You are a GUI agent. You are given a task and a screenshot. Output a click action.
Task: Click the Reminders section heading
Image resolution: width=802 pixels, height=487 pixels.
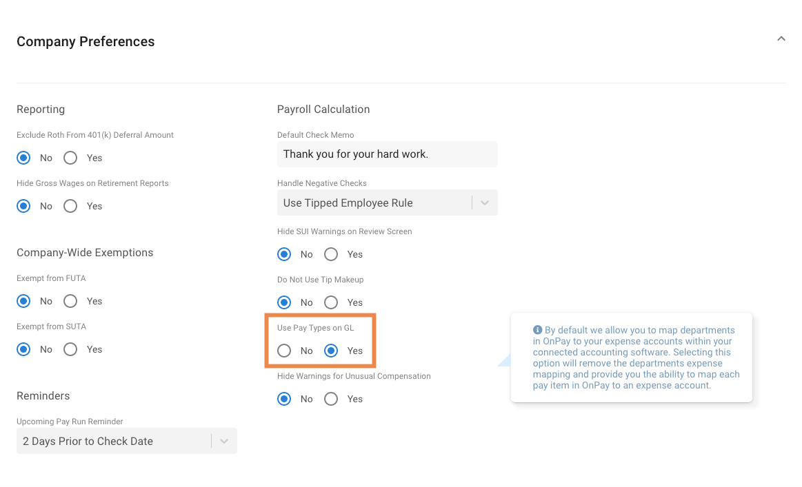point(43,395)
